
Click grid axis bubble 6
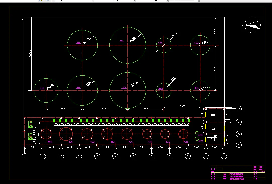pos(133,156)
